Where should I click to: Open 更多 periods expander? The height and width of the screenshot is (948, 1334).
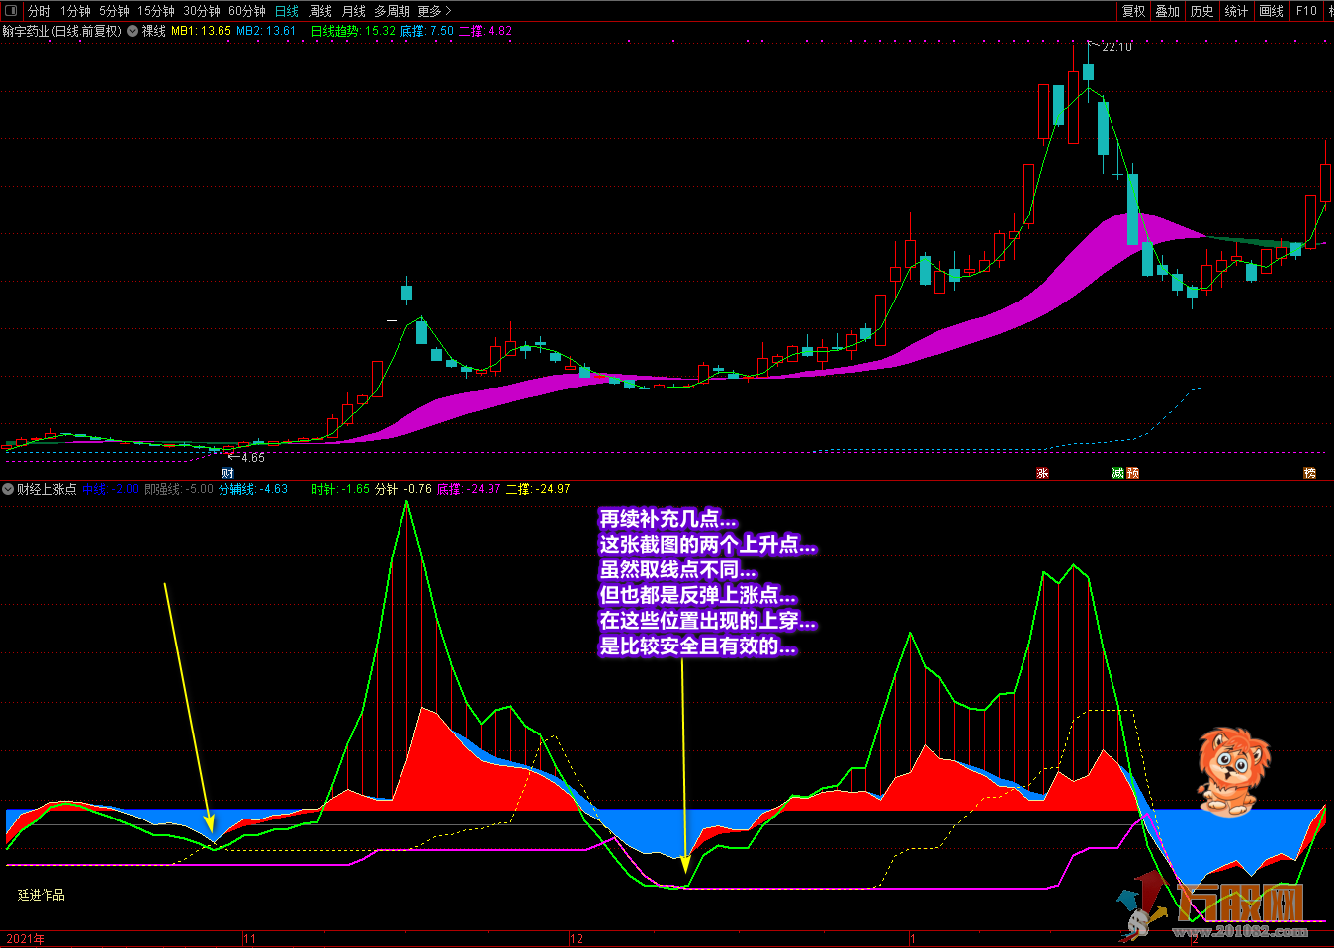click(x=434, y=11)
